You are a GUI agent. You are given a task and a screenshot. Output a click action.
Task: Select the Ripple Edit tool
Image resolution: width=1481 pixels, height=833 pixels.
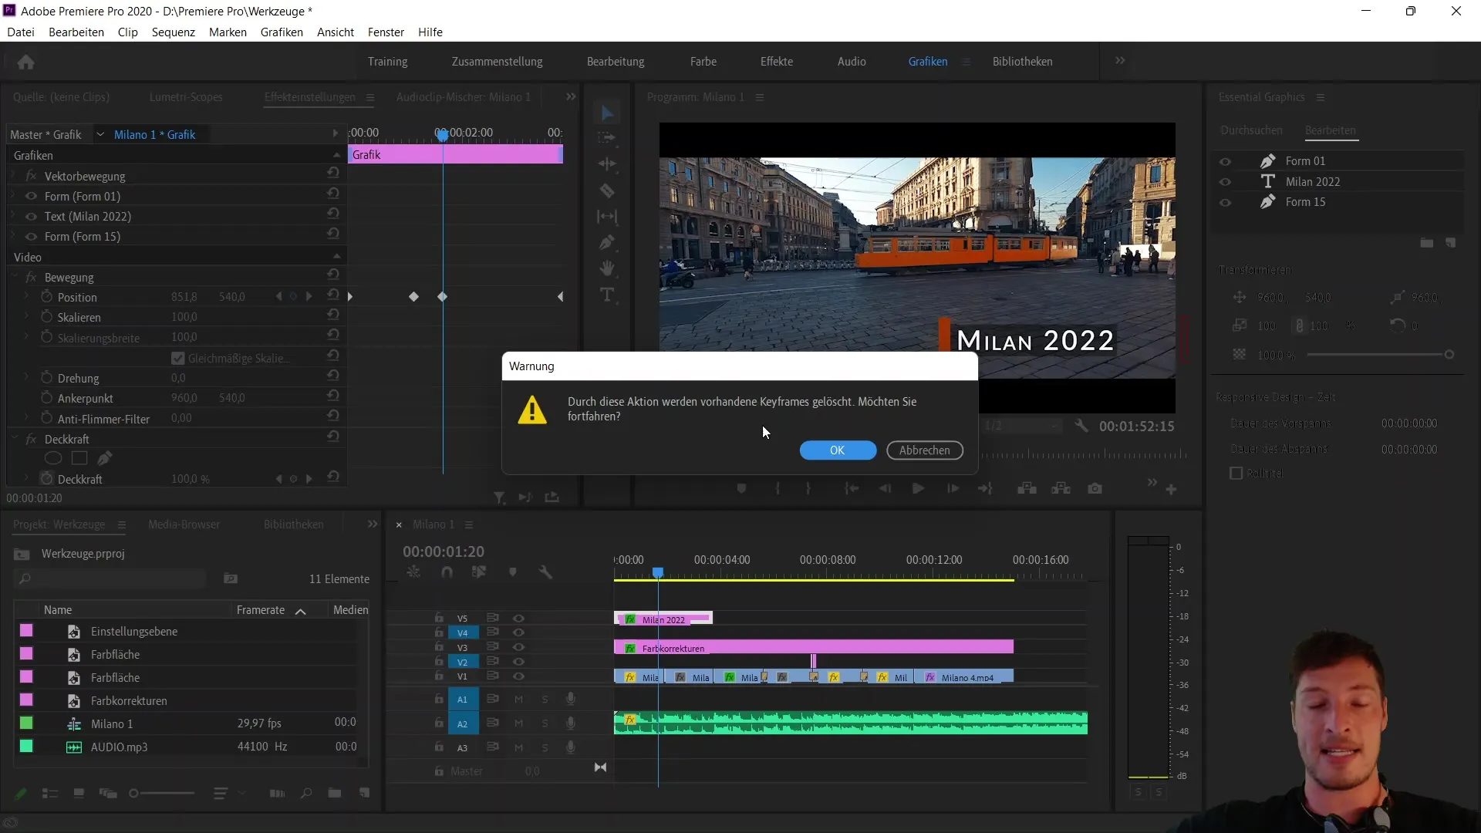pyautogui.click(x=607, y=164)
